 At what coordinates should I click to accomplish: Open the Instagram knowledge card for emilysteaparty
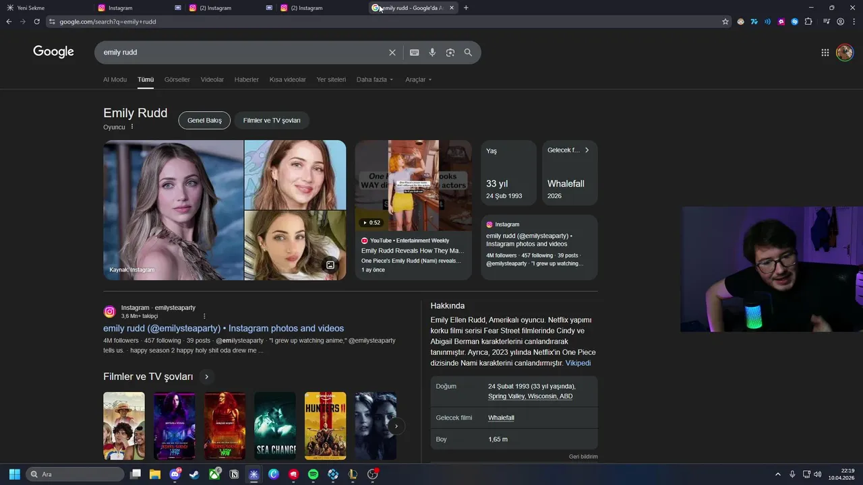coord(539,247)
